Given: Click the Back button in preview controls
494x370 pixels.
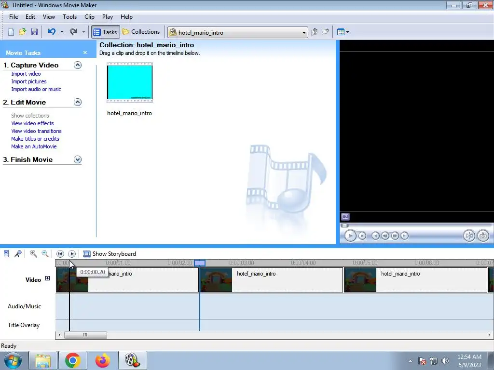Looking at the screenshot, I should click(x=375, y=236).
